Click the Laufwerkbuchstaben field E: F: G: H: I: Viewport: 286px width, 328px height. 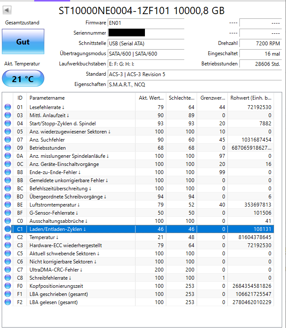tap(146, 64)
